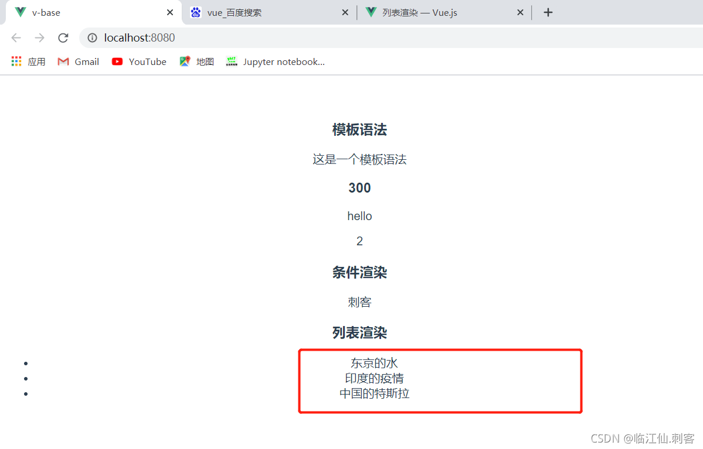Switch to the vue_百度搜索 tab
The width and height of the screenshot is (703, 449).
pos(269,12)
